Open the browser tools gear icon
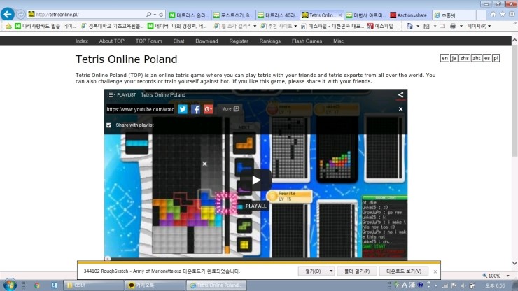 tap(512, 14)
